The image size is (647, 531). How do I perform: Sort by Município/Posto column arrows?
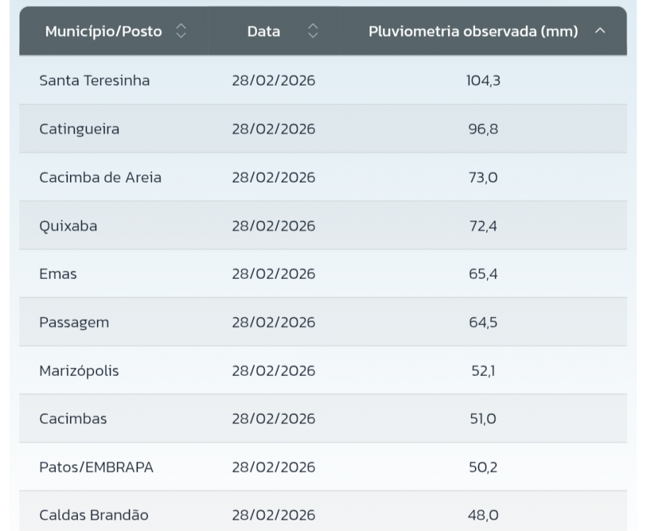(181, 31)
